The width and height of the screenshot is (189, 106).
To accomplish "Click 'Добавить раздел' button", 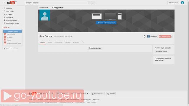I will pos(95,48).
